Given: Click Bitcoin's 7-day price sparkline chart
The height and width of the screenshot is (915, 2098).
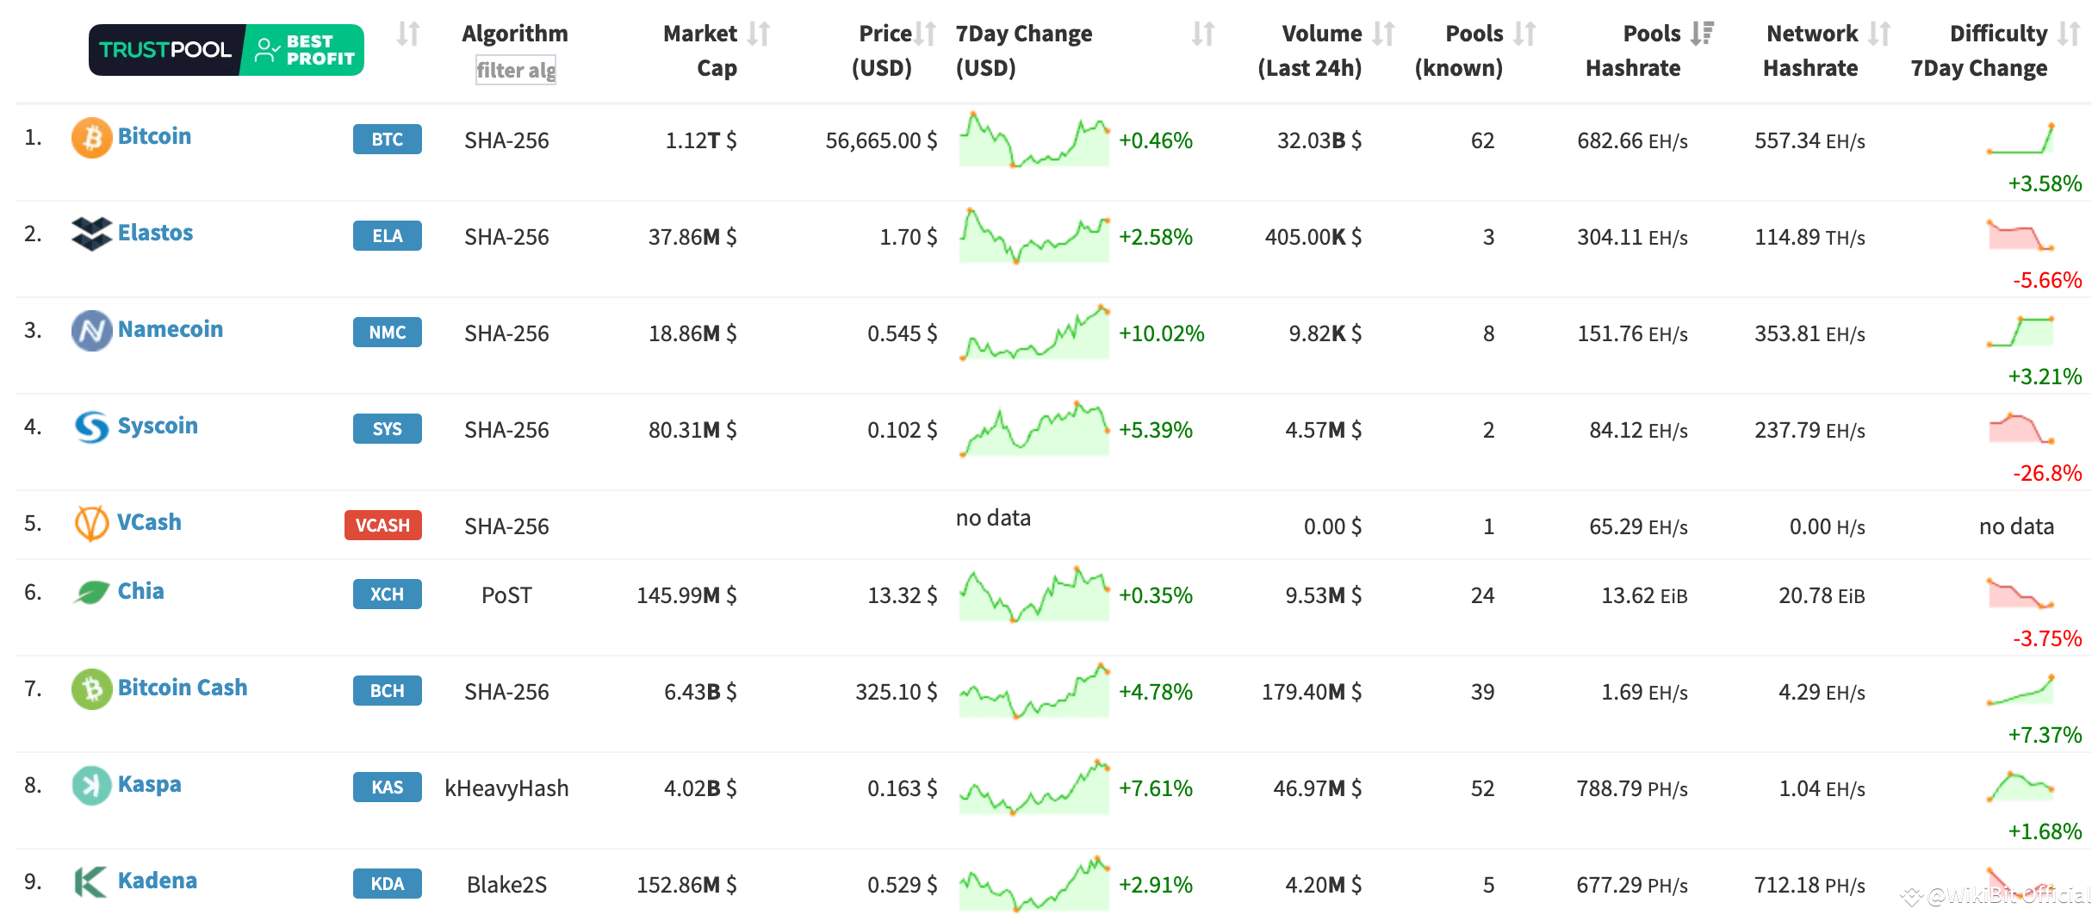Looking at the screenshot, I should (x=1033, y=140).
